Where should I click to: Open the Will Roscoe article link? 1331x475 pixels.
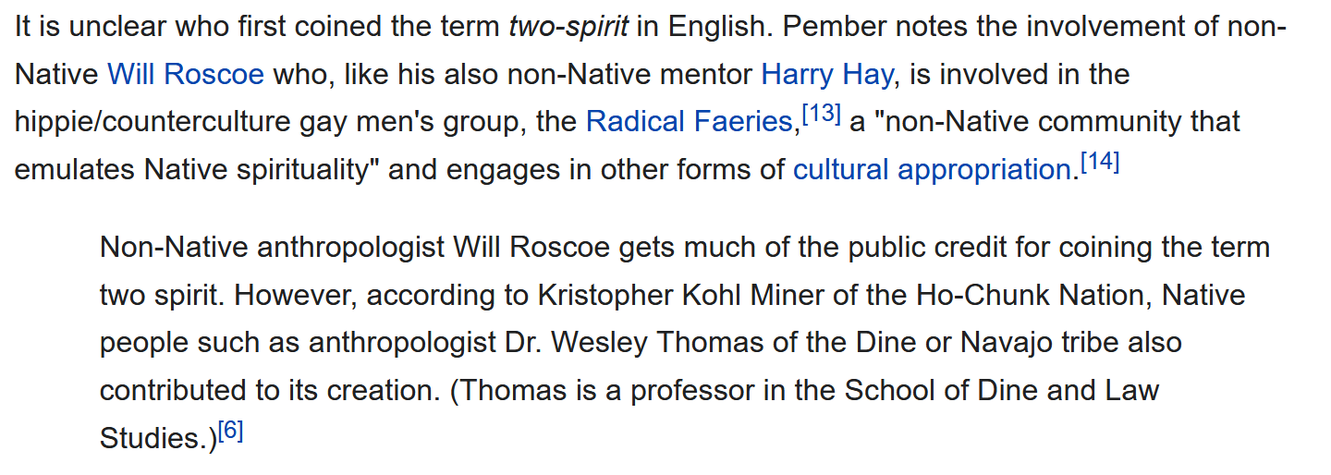tap(186, 73)
